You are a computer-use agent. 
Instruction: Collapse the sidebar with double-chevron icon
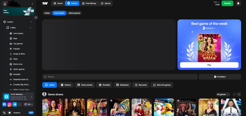[36, 17]
